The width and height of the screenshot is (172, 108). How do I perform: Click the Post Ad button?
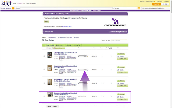point(156,4)
